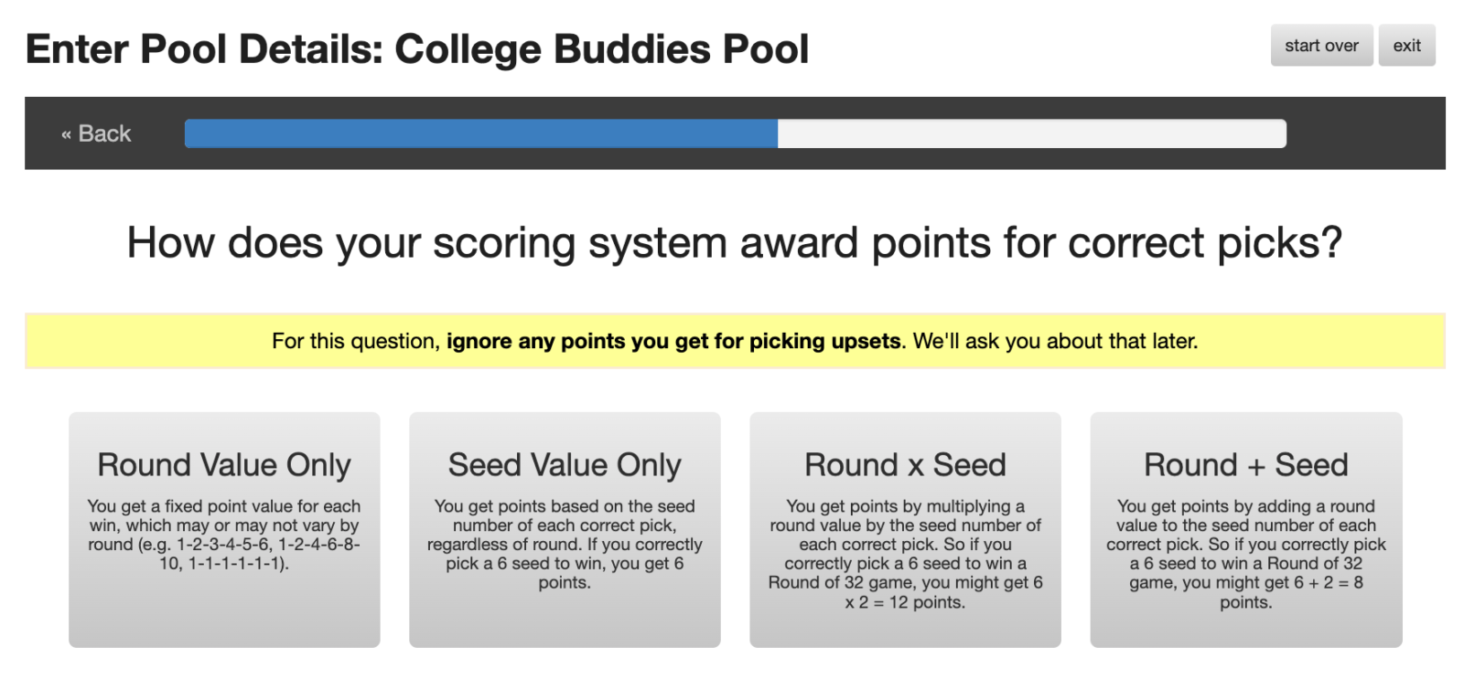
Task: Click 'We'll ask you about that later' text
Action: point(1055,342)
